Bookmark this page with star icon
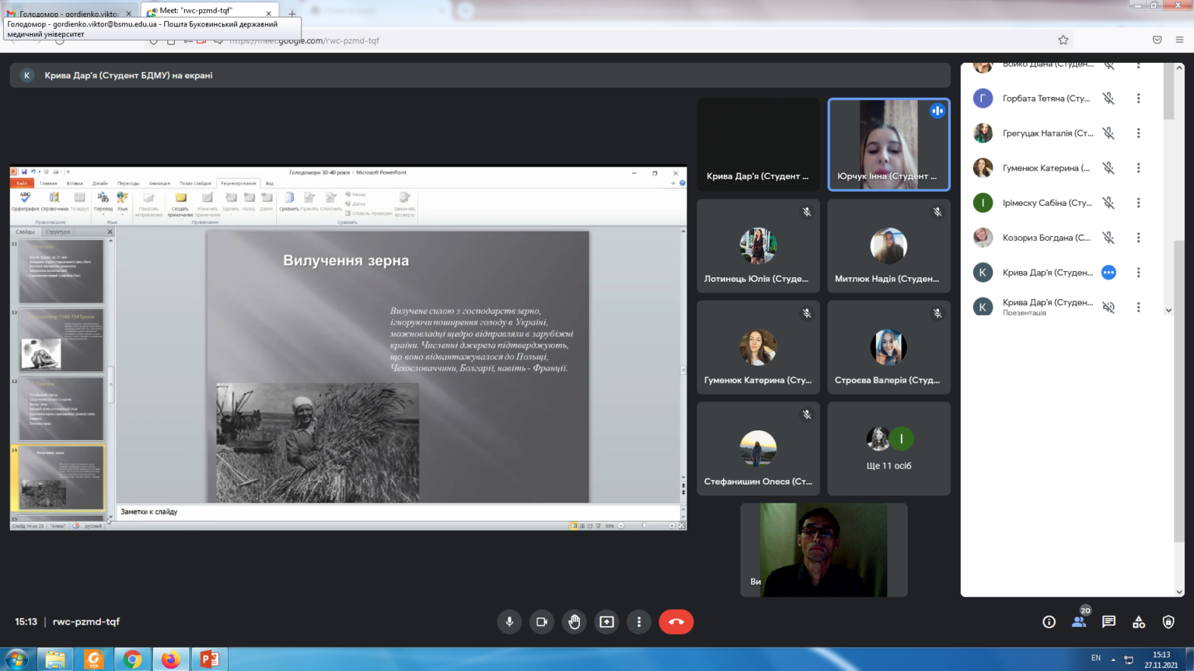 [x=1063, y=40]
